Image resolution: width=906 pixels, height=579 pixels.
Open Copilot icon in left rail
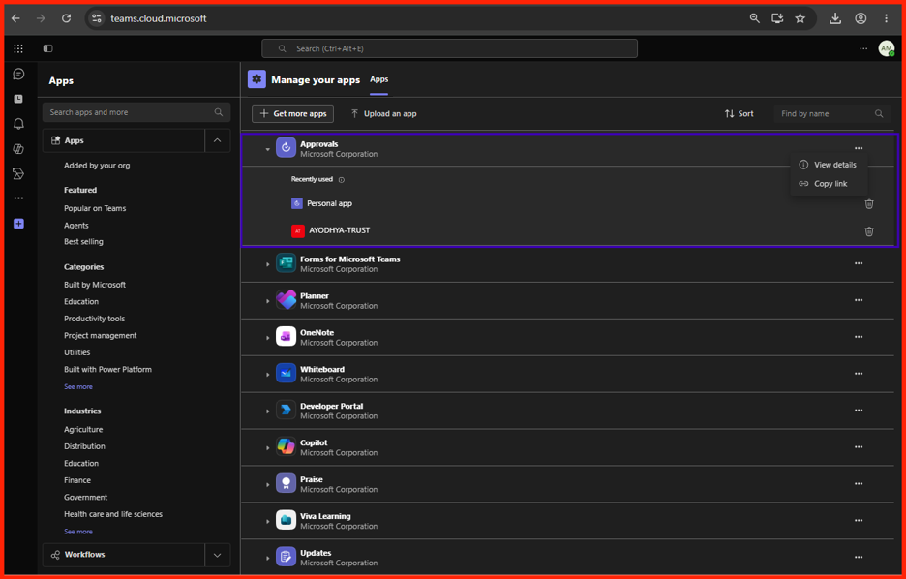[x=18, y=148]
